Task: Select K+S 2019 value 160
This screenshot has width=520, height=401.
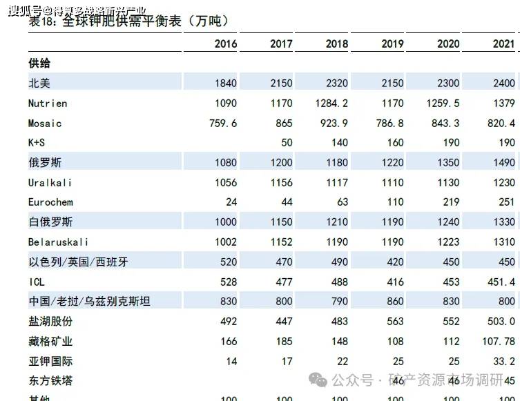Action: (x=396, y=143)
